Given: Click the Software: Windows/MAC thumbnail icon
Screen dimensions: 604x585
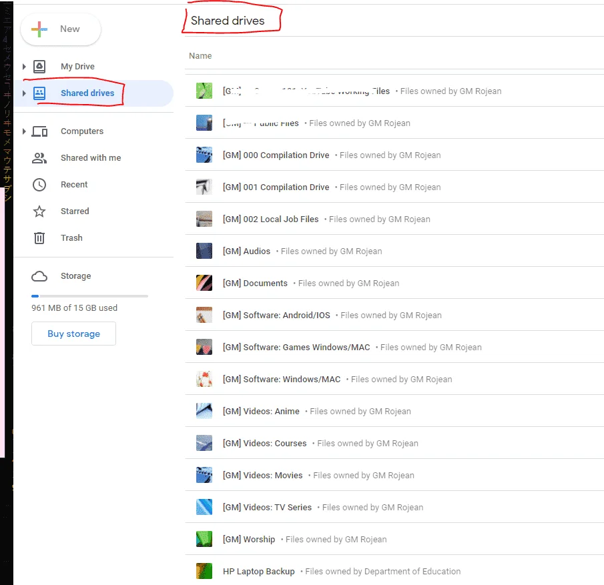Looking at the screenshot, I should pos(204,379).
